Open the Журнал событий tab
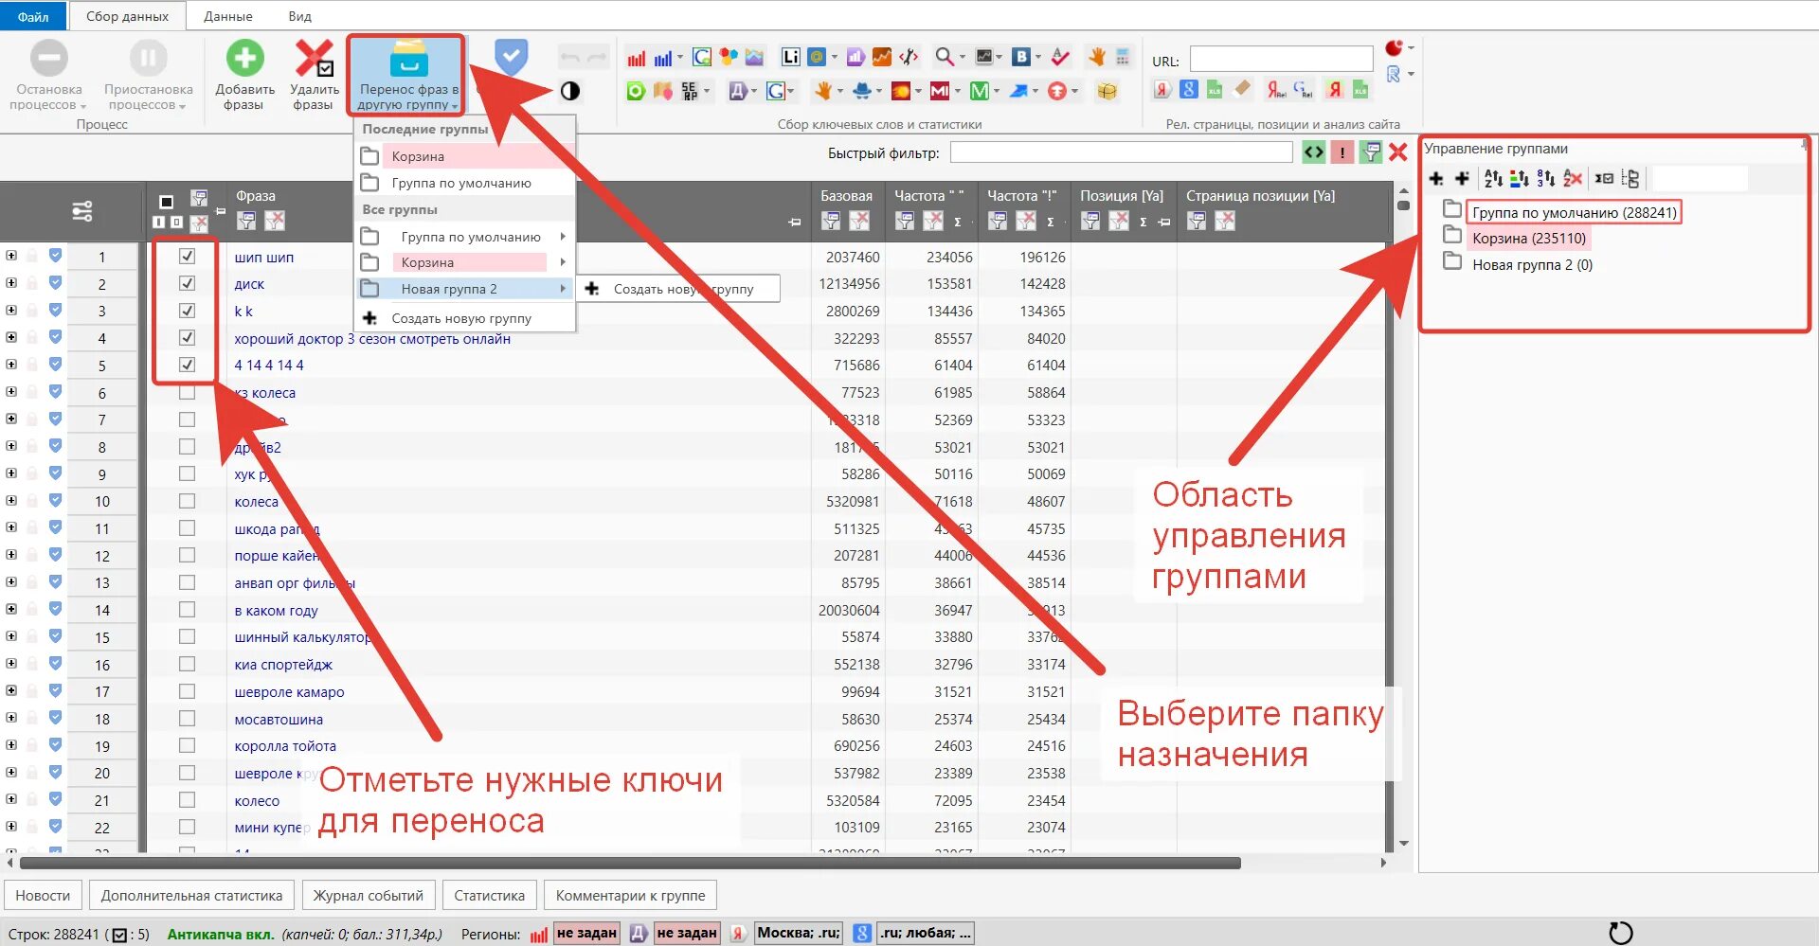 [369, 895]
